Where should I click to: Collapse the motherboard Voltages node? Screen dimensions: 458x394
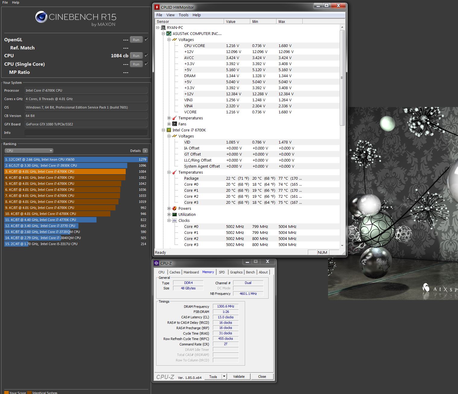[169, 39]
